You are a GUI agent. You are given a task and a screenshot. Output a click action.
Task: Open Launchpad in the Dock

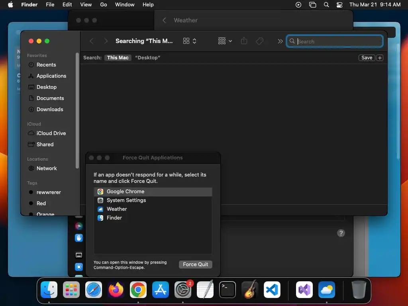click(71, 290)
